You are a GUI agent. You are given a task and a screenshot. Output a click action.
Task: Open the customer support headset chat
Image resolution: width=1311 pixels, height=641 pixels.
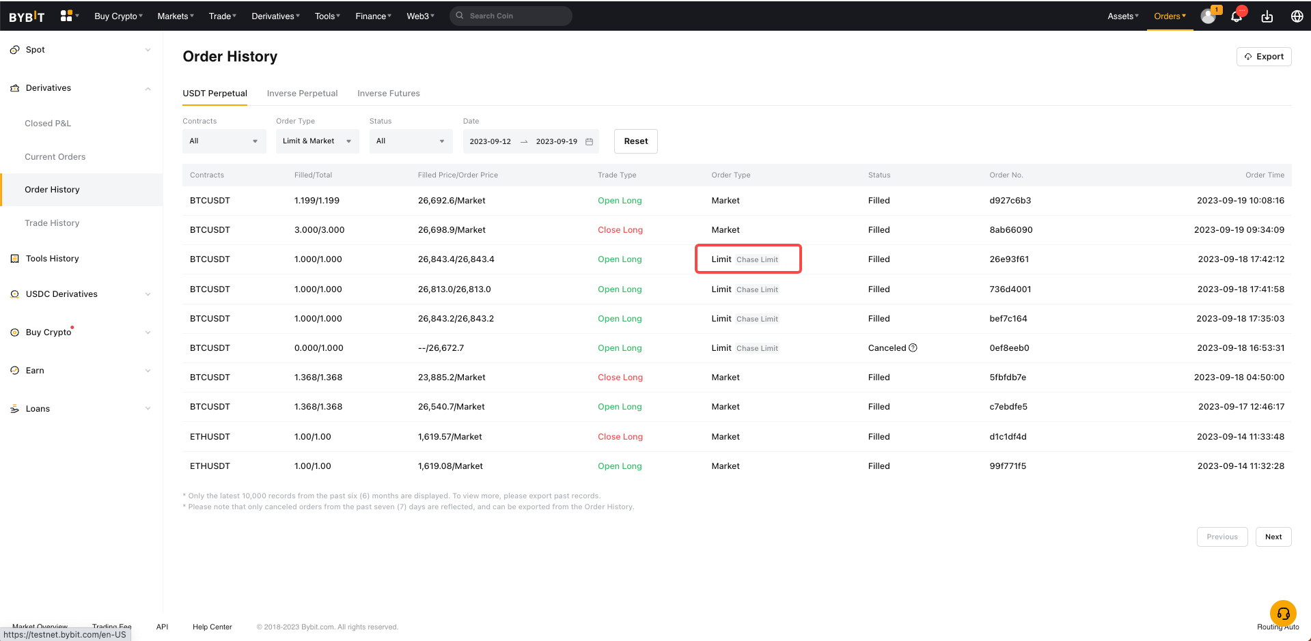pyautogui.click(x=1283, y=613)
